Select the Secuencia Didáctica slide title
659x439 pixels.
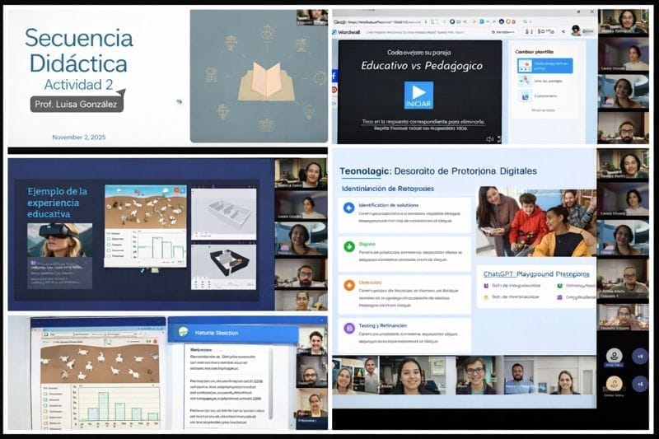[78, 50]
